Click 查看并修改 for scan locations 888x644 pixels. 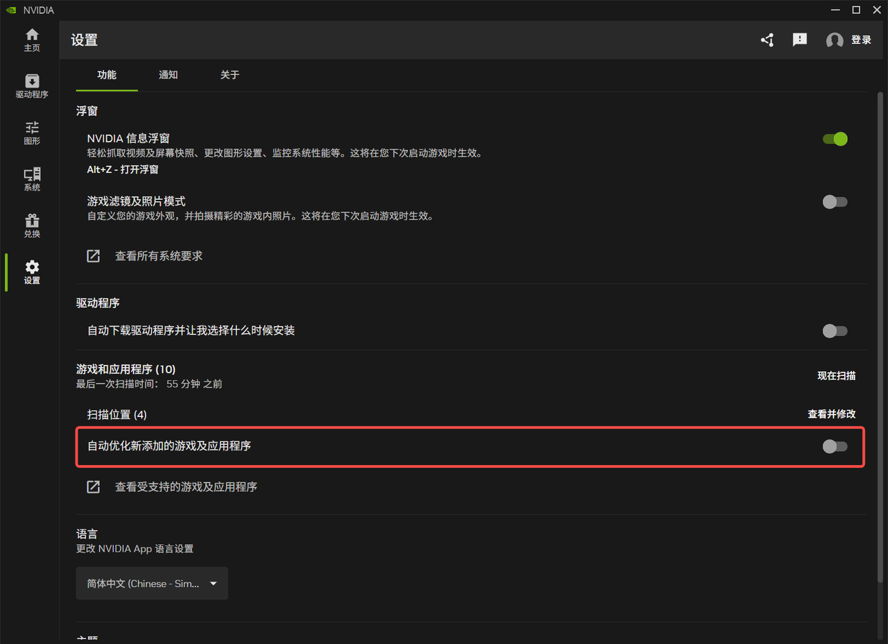(x=831, y=414)
